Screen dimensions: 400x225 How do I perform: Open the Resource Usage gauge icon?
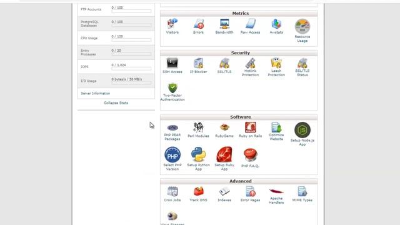tap(302, 26)
